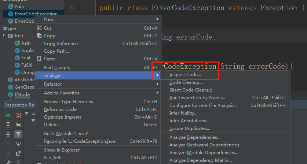Click Find Usages in the context menu
307x164 pixels.
click(57, 68)
